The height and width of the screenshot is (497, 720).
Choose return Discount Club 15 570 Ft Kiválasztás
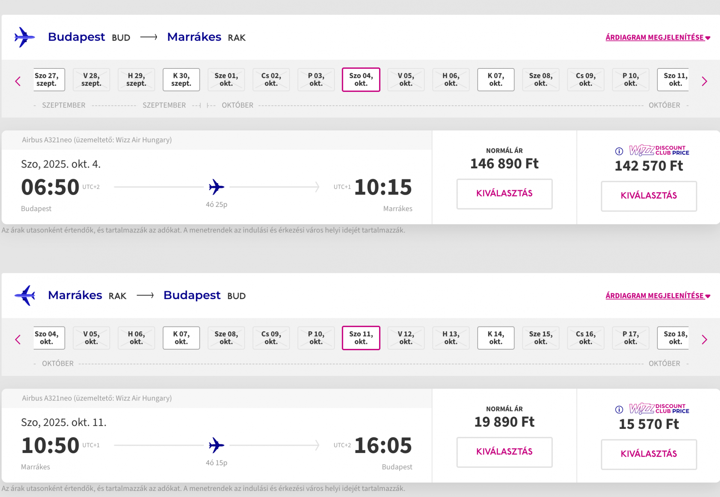coord(649,454)
